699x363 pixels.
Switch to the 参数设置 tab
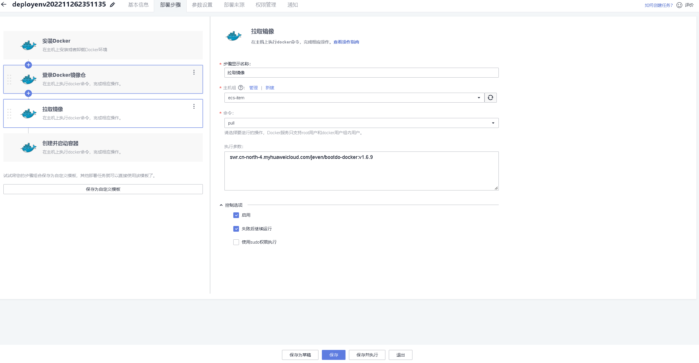click(202, 5)
